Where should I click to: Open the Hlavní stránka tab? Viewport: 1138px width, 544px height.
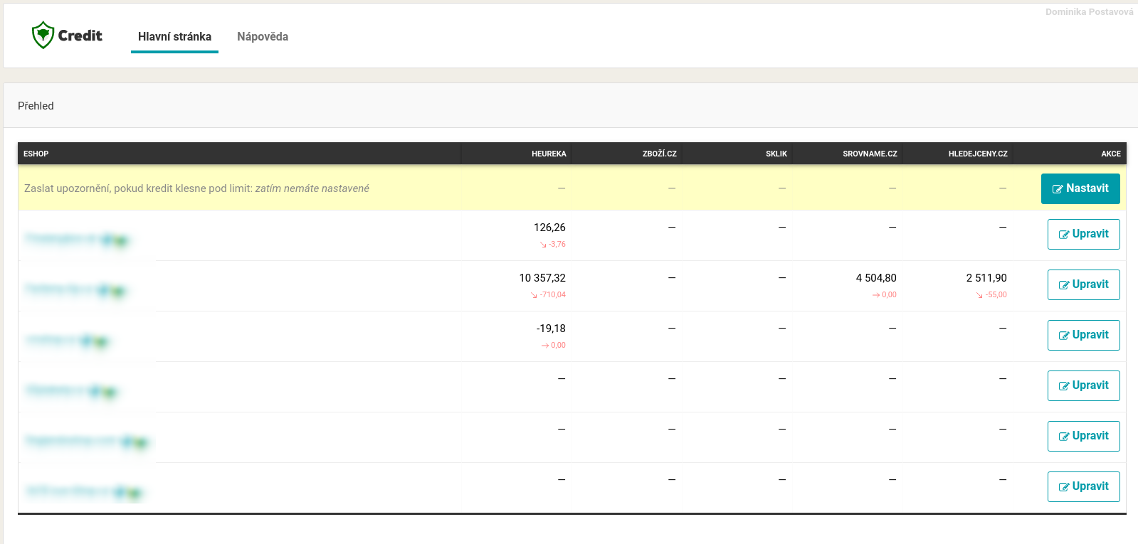tap(174, 37)
